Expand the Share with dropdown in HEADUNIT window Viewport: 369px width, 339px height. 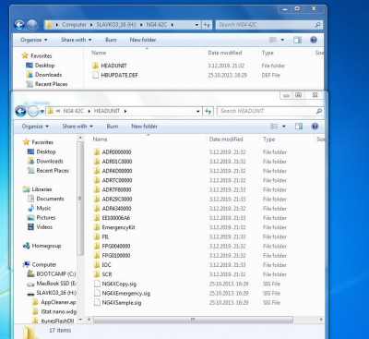[77, 127]
